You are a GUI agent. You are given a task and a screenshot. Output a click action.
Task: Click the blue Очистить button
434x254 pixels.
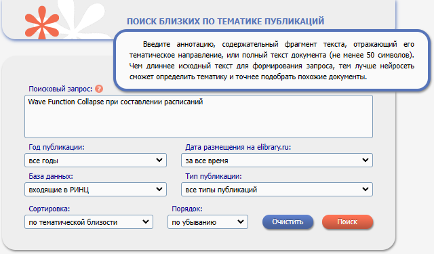coord(288,221)
